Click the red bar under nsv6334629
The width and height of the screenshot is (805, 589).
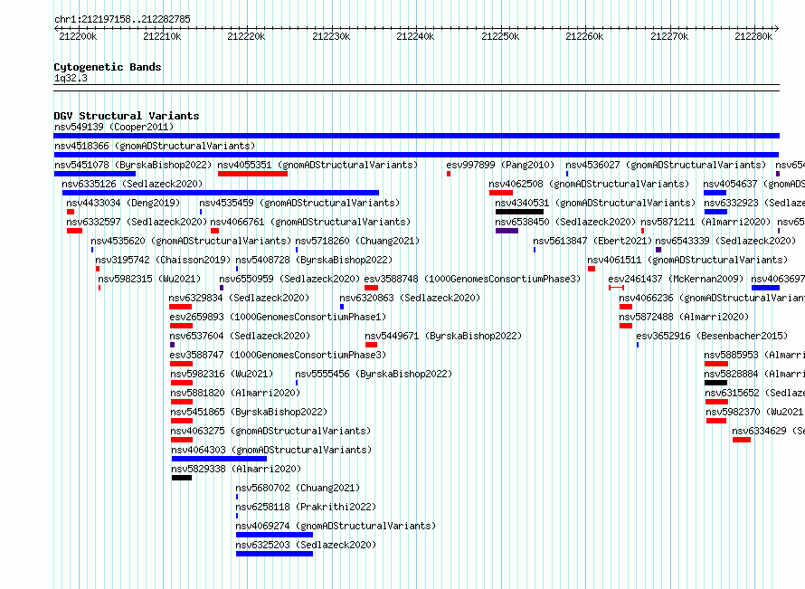(742, 440)
